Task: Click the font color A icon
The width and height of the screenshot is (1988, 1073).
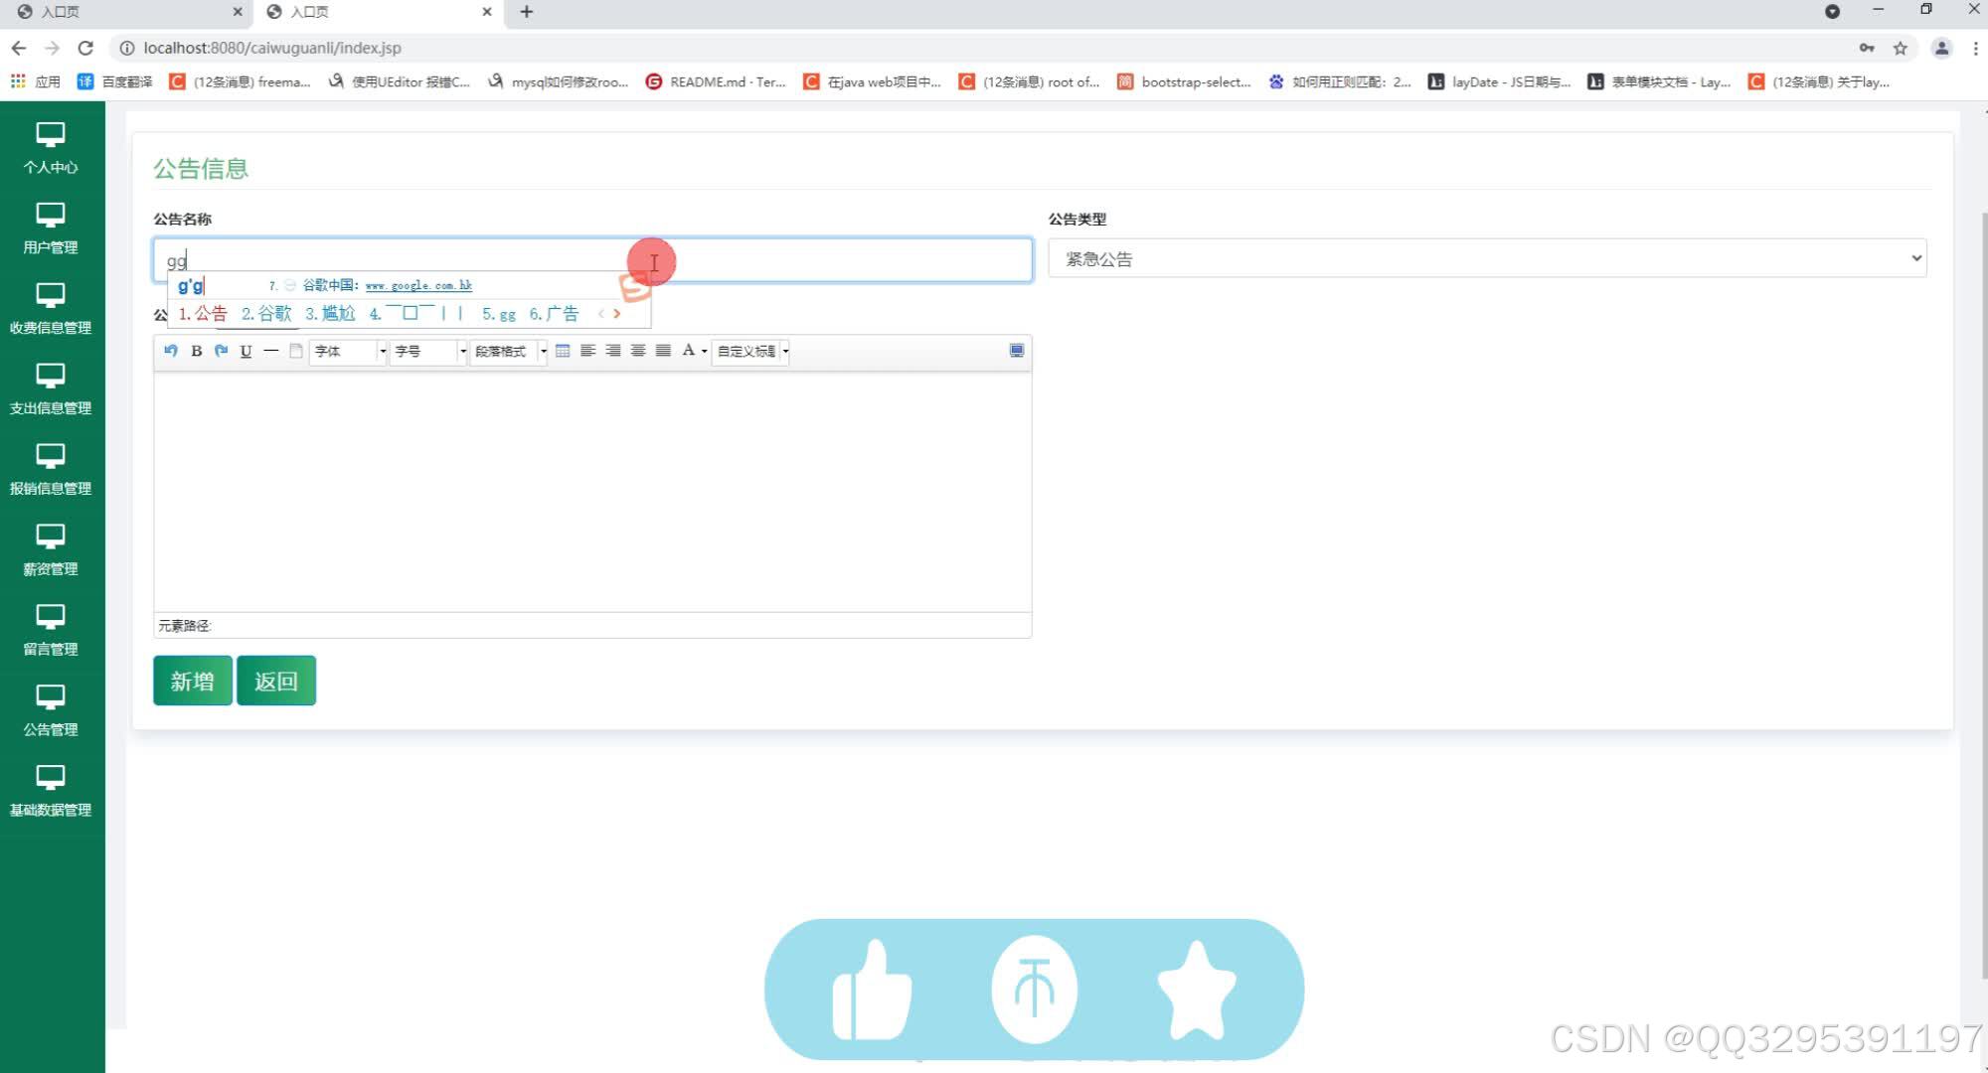Action: 688,351
